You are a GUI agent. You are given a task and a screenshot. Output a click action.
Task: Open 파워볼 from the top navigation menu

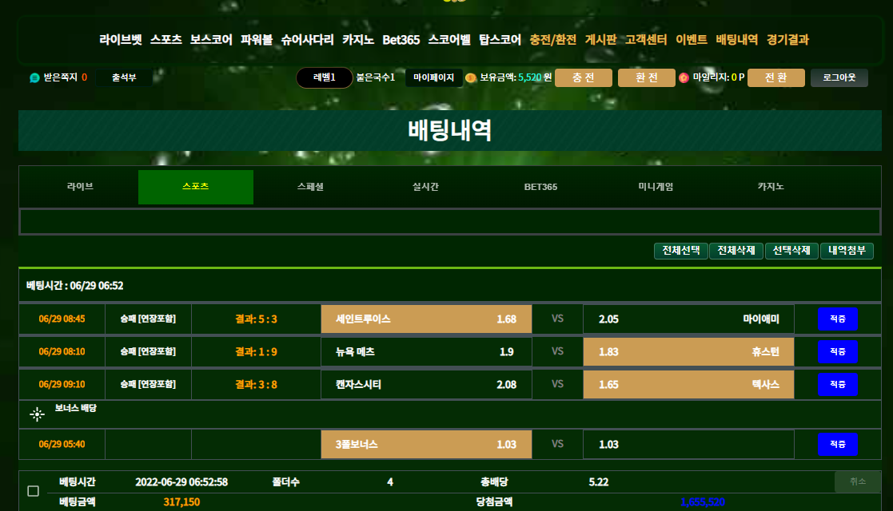coord(257,39)
